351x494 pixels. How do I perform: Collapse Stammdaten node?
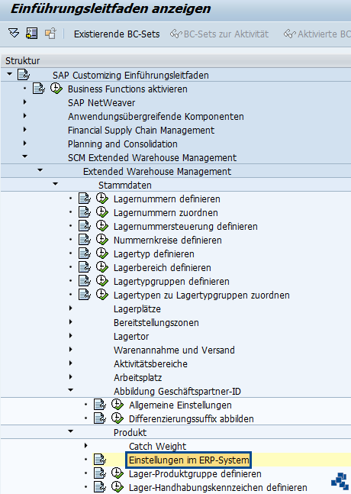point(56,184)
